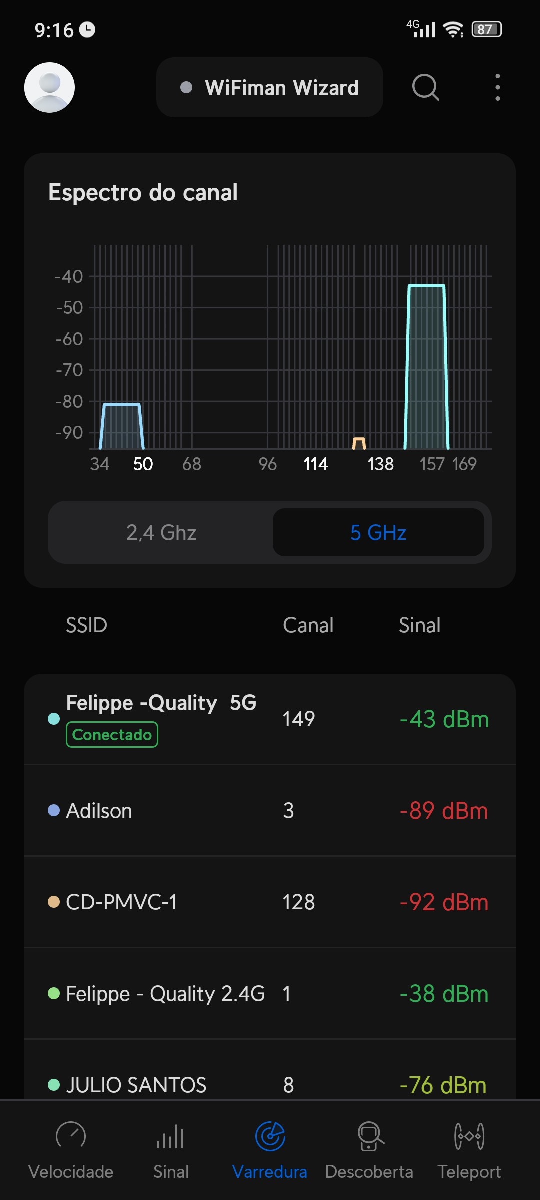Open the Adilson network entry
Screen dimensions: 540x1200
(x=270, y=810)
